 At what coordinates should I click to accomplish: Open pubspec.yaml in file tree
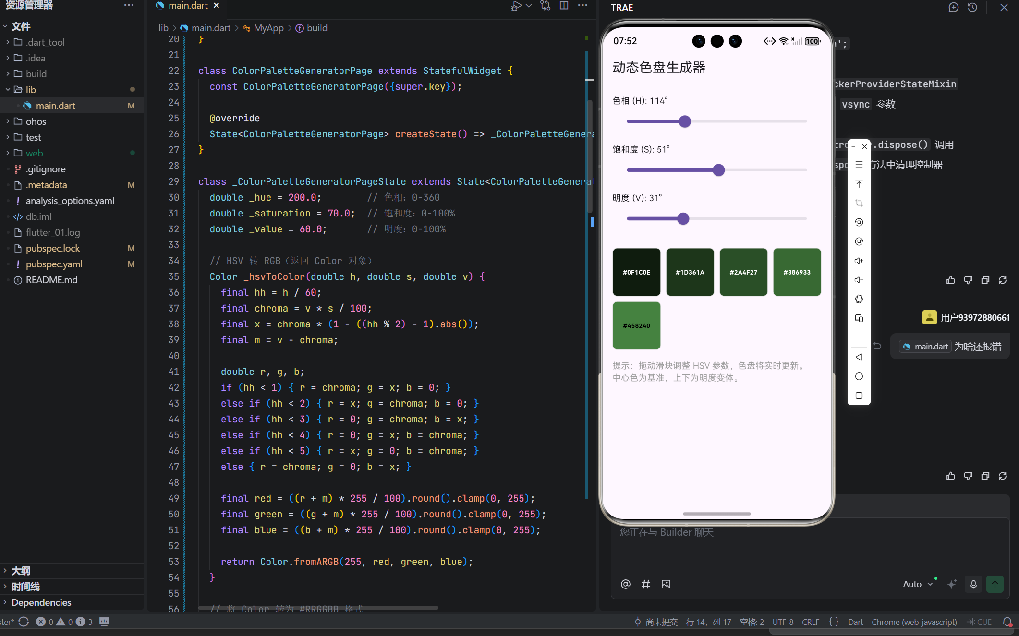(x=54, y=264)
